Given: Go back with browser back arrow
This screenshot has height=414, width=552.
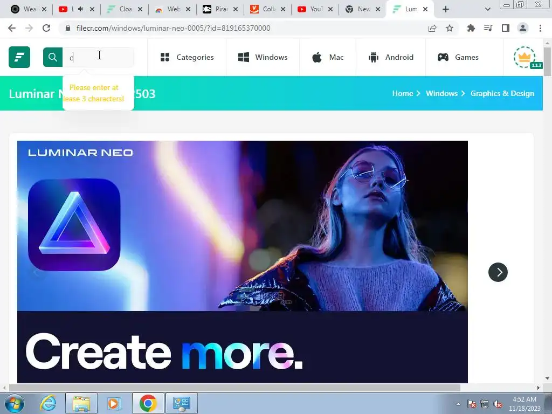Looking at the screenshot, I should 12,28.
